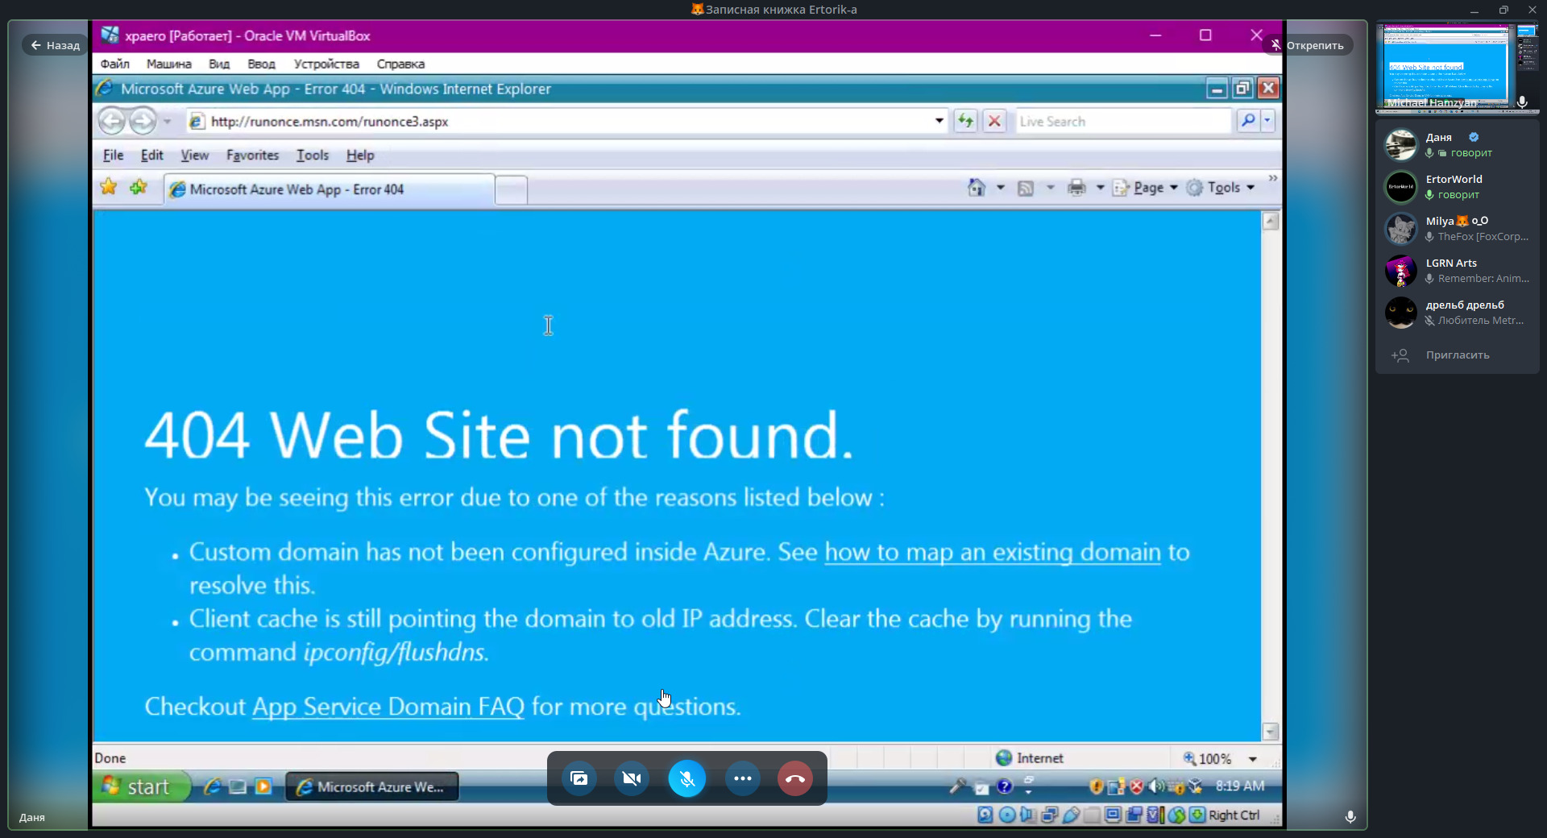Launch Windows Media Player from Quick Launch
This screenshot has width=1547, height=838.
[x=263, y=786]
